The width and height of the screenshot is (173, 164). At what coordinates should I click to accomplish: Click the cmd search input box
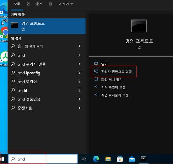(43, 159)
